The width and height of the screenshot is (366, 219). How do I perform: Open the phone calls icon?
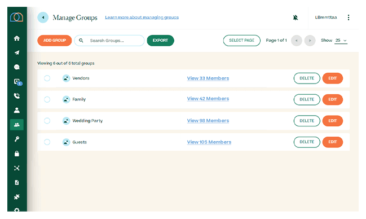17,96
